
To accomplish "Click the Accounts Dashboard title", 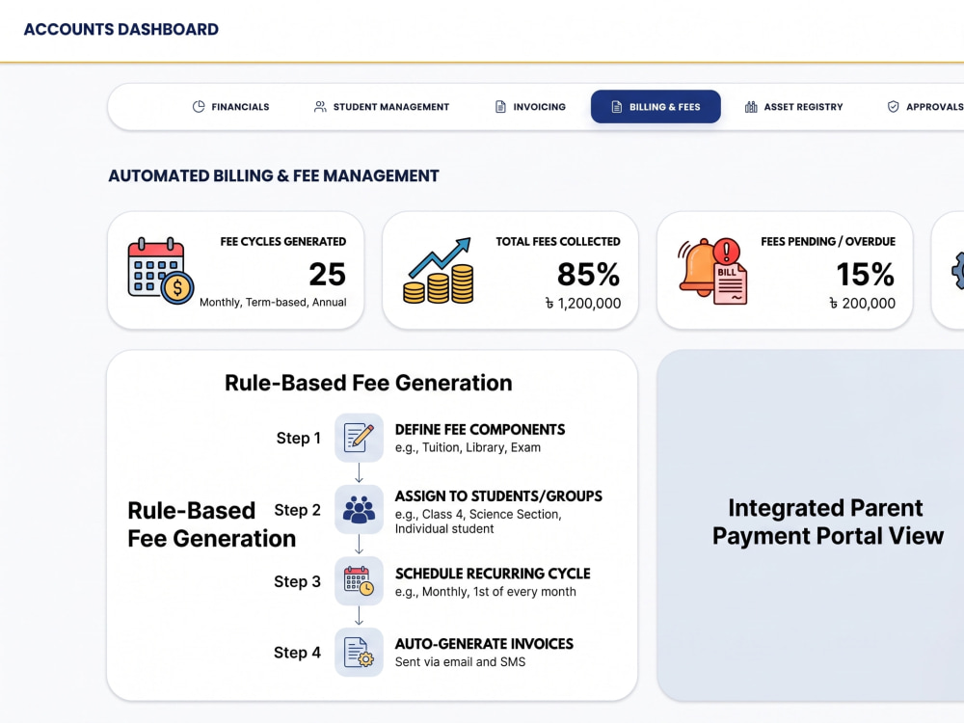I will pos(121,30).
